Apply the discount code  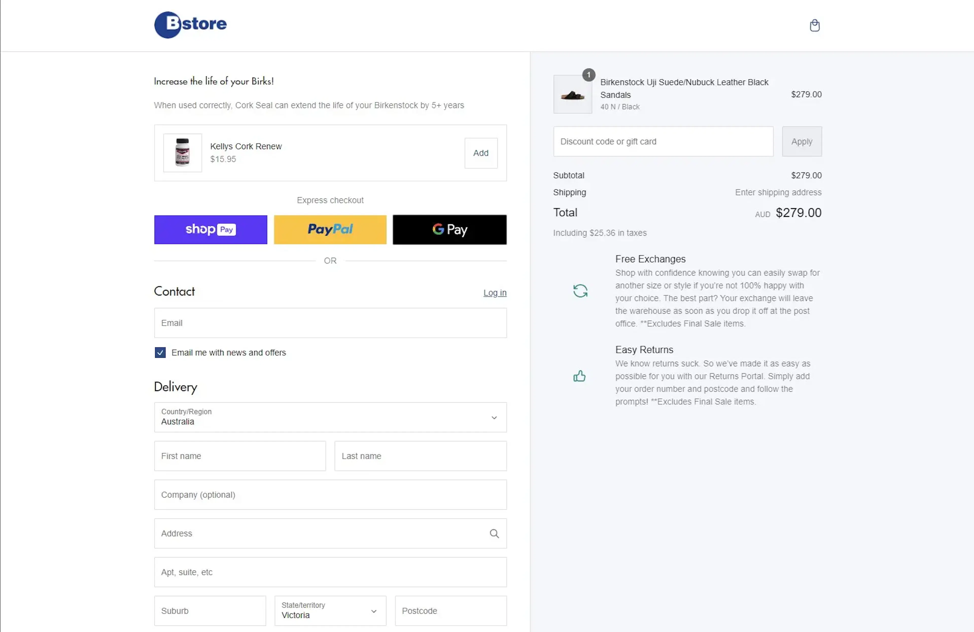click(802, 142)
